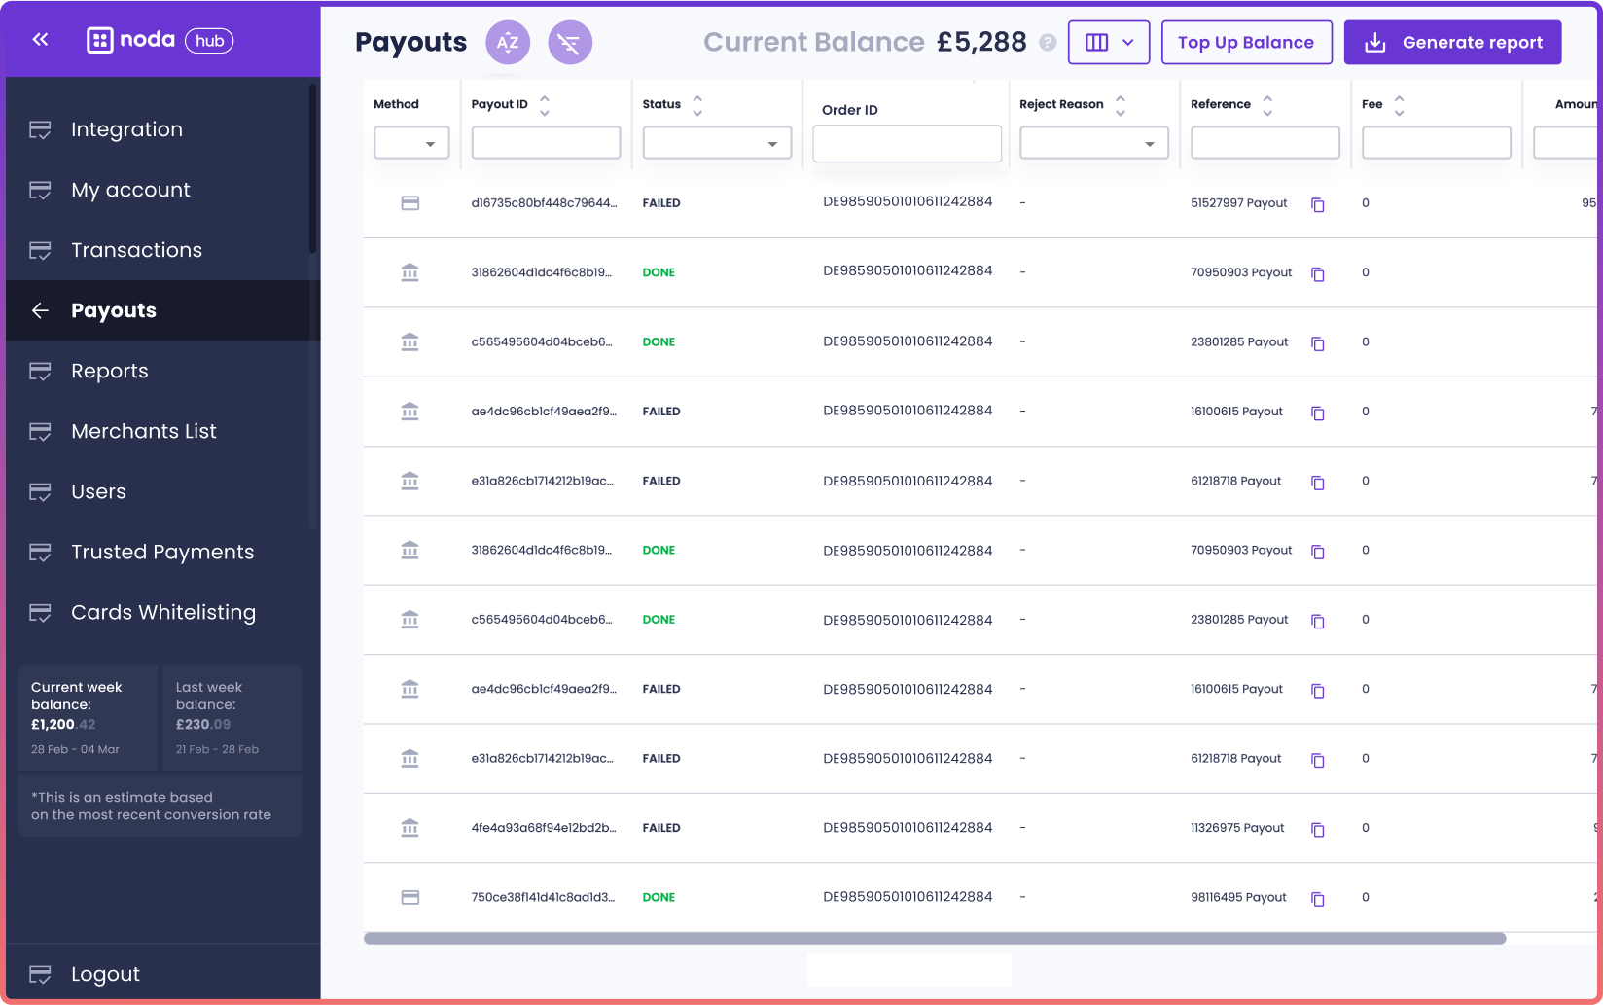Click the Top Up Balance button
Image resolution: width=1603 pixels, height=1005 pixels.
(x=1246, y=42)
